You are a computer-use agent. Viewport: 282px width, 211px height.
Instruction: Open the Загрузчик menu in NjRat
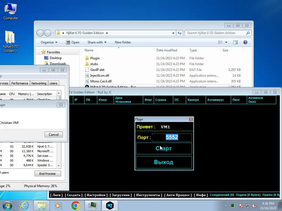point(121,195)
